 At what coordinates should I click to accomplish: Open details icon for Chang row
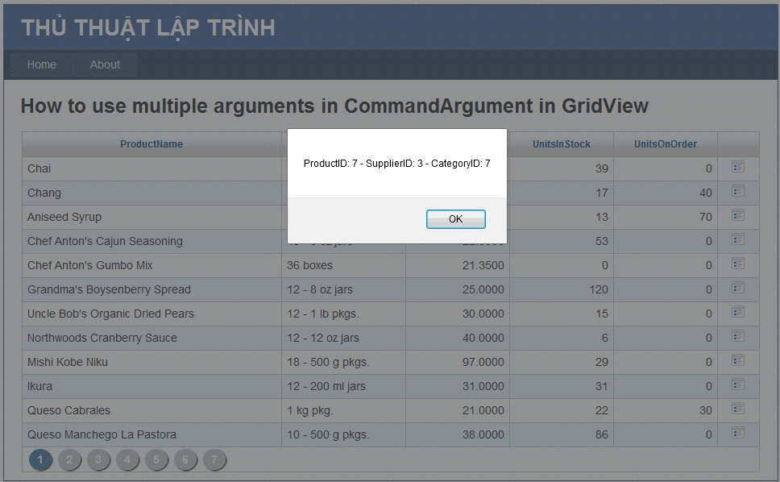(x=738, y=191)
